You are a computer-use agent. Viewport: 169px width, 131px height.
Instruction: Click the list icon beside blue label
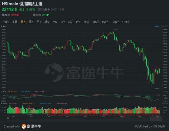pos(161,26)
